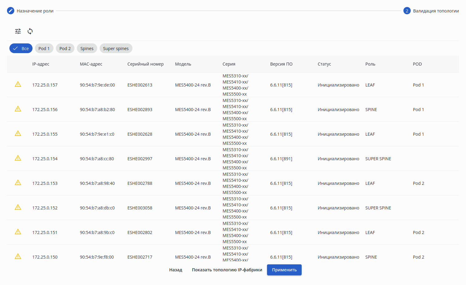
Task: Click the warning icon for 172.25.0.156
Action: (18, 109)
